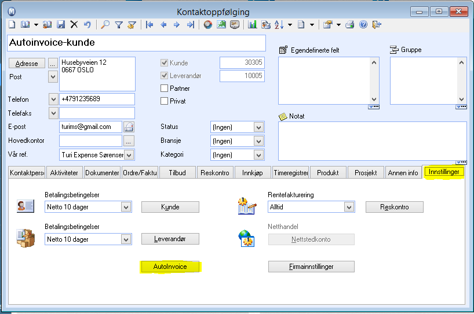The width and height of the screenshot is (474, 314).
Task: Click the delete X toolbar icon
Action: pos(74,24)
